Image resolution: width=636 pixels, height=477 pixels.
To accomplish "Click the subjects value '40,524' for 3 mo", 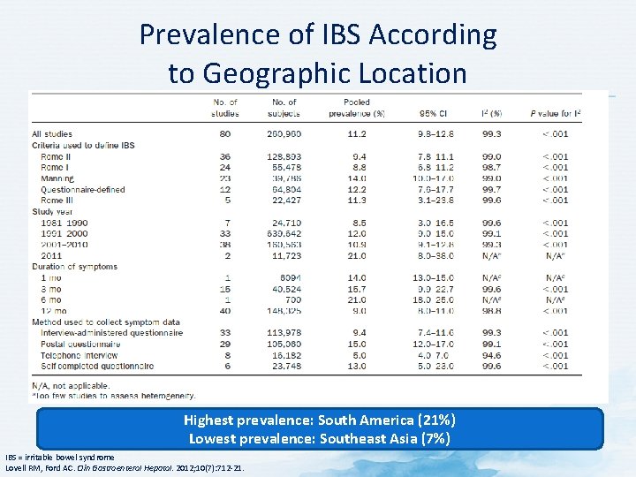I will 286,289.
